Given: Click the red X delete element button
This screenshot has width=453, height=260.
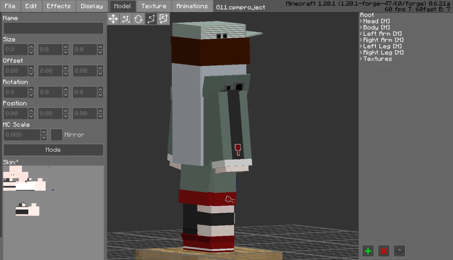Looking at the screenshot, I should tap(384, 251).
